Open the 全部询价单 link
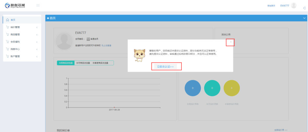Screen dimensions: 308x132 pos(281,130)
